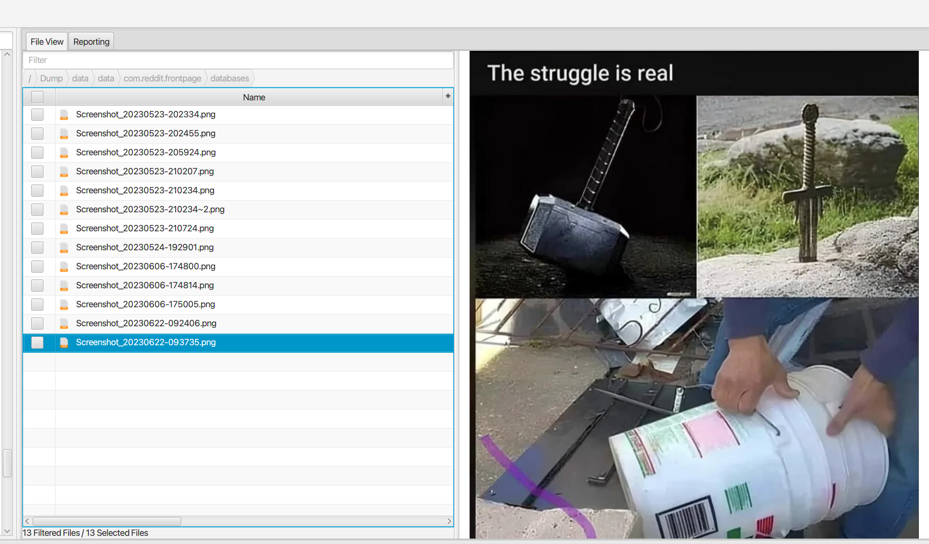Click file icon of Screenshot_20230523-210207.png

click(64, 171)
